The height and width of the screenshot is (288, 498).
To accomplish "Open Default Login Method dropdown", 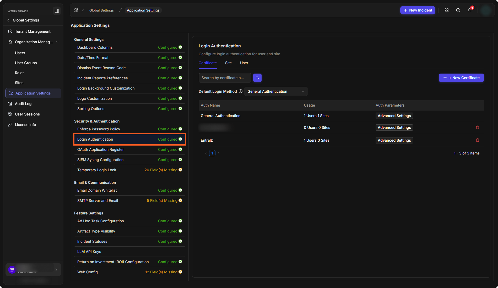I will coord(276,91).
